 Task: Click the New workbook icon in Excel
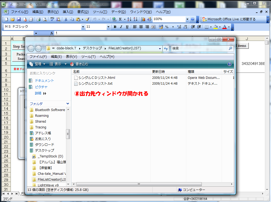tap(6, 19)
